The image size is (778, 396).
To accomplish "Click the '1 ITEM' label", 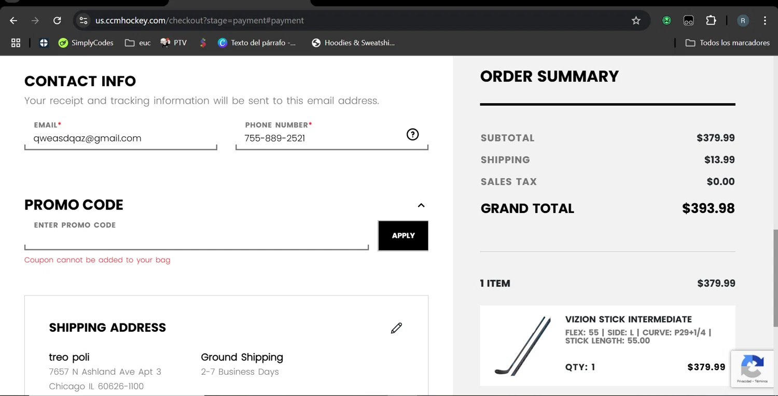I will [x=495, y=284].
